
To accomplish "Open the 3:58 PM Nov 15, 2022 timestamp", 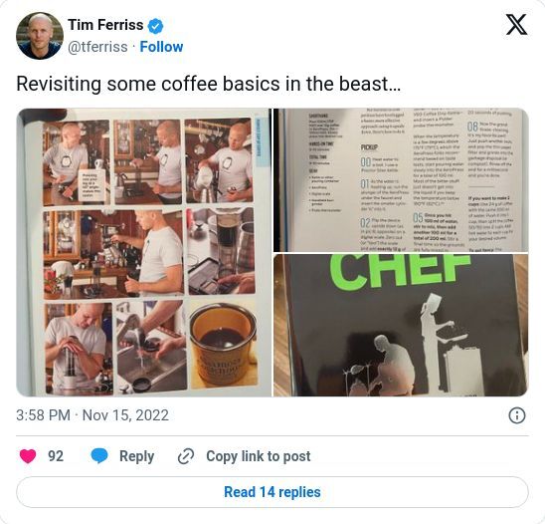I will [x=92, y=415].
